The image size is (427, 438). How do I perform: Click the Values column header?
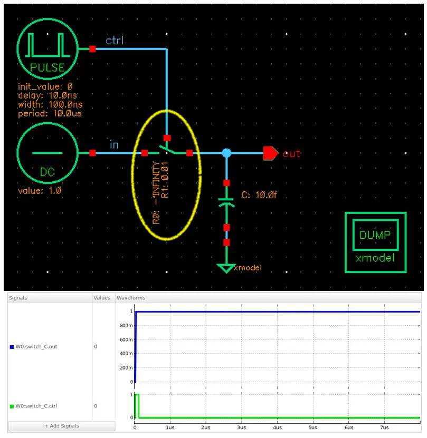pyautogui.click(x=104, y=298)
